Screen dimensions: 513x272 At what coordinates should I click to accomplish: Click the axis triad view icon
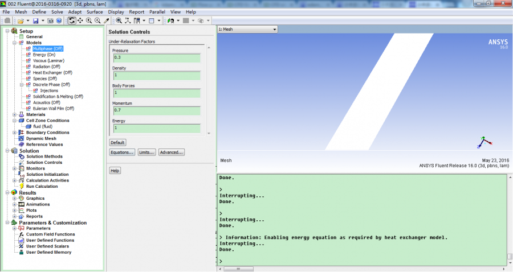tap(128, 20)
